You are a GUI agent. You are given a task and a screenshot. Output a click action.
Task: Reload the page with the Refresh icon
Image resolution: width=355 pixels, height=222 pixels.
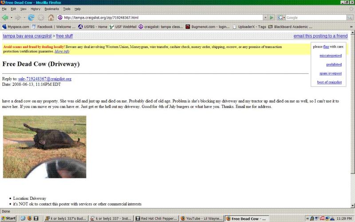(31, 18)
